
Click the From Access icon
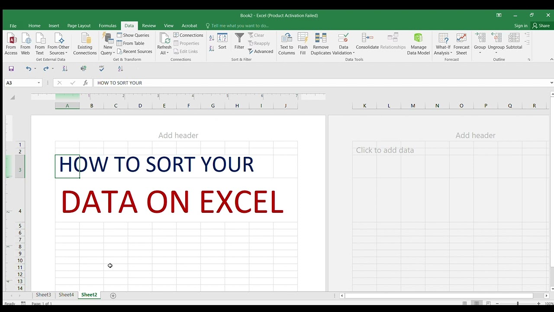point(11,44)
